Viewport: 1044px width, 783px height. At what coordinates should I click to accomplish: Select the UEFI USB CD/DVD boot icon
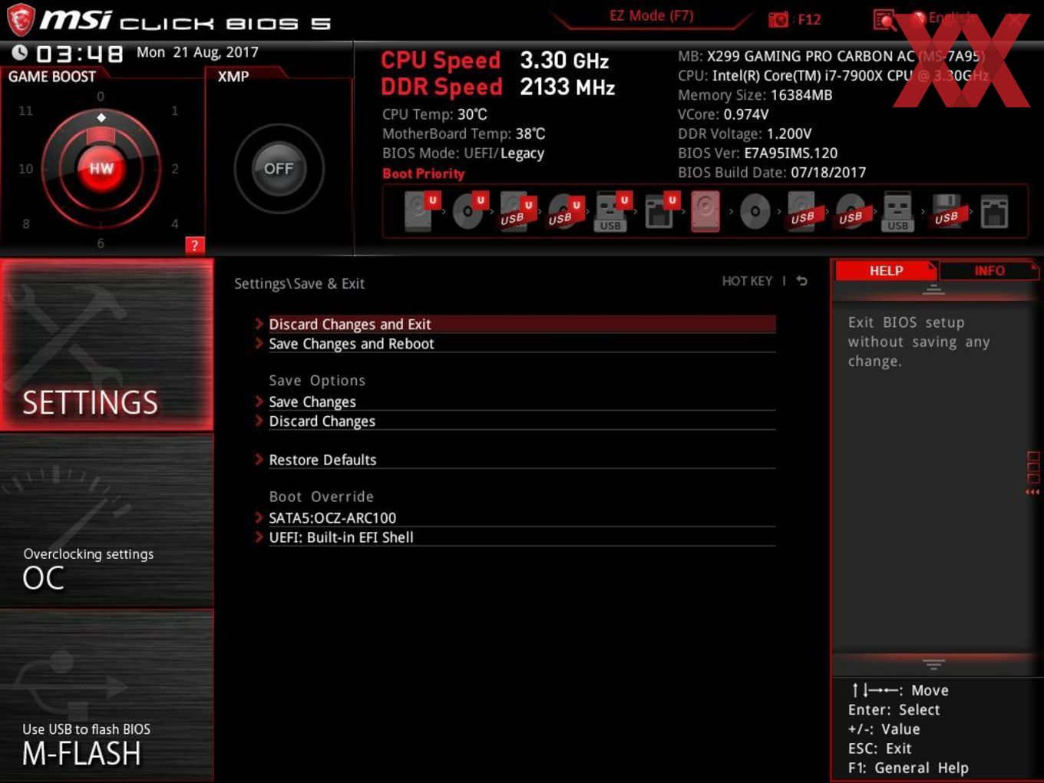click(x=565, y=211)
